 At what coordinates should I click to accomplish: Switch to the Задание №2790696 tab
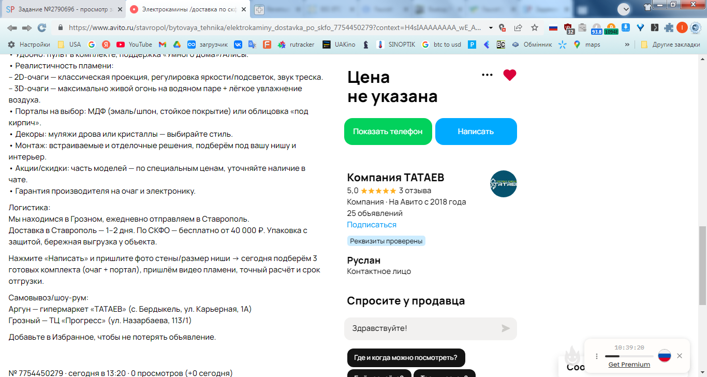click(x=64, y=9)
